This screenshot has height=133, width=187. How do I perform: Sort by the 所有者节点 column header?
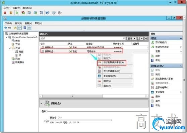pyautogui.click(x=118, y=44)
